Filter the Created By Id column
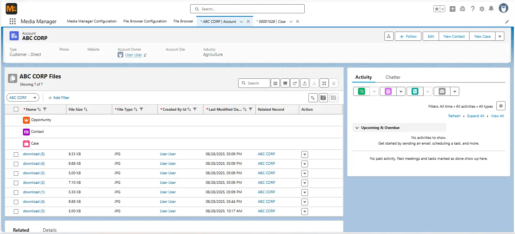Screen dimensions: 515x234 pyautogui.click(x=195, y=110)
